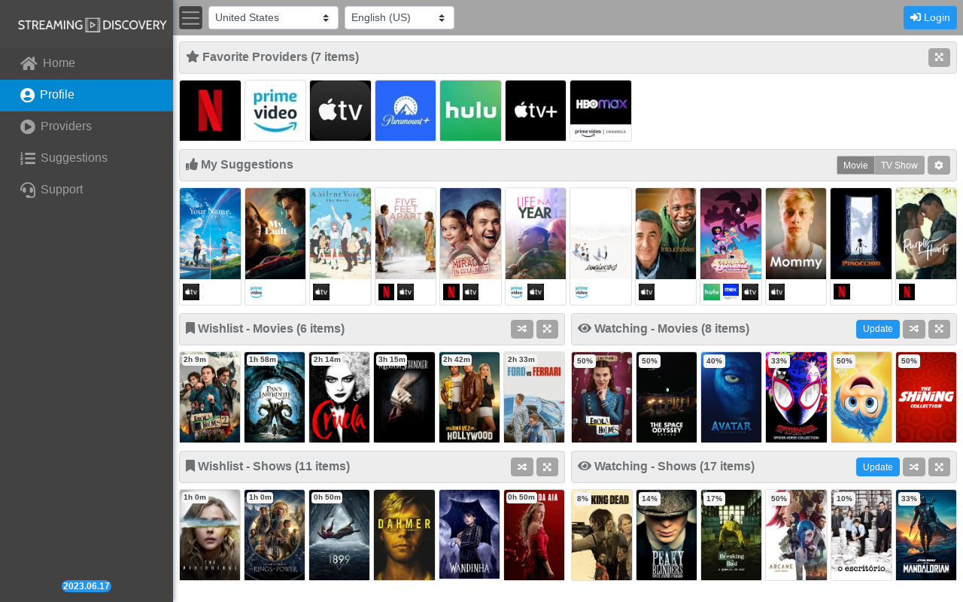Shuffle the Wishlist Shows list

[x=522, y=467]
